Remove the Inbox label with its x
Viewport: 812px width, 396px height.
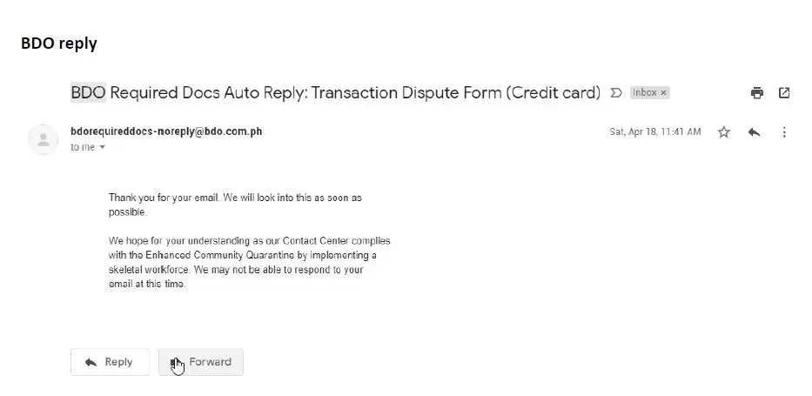663,92
